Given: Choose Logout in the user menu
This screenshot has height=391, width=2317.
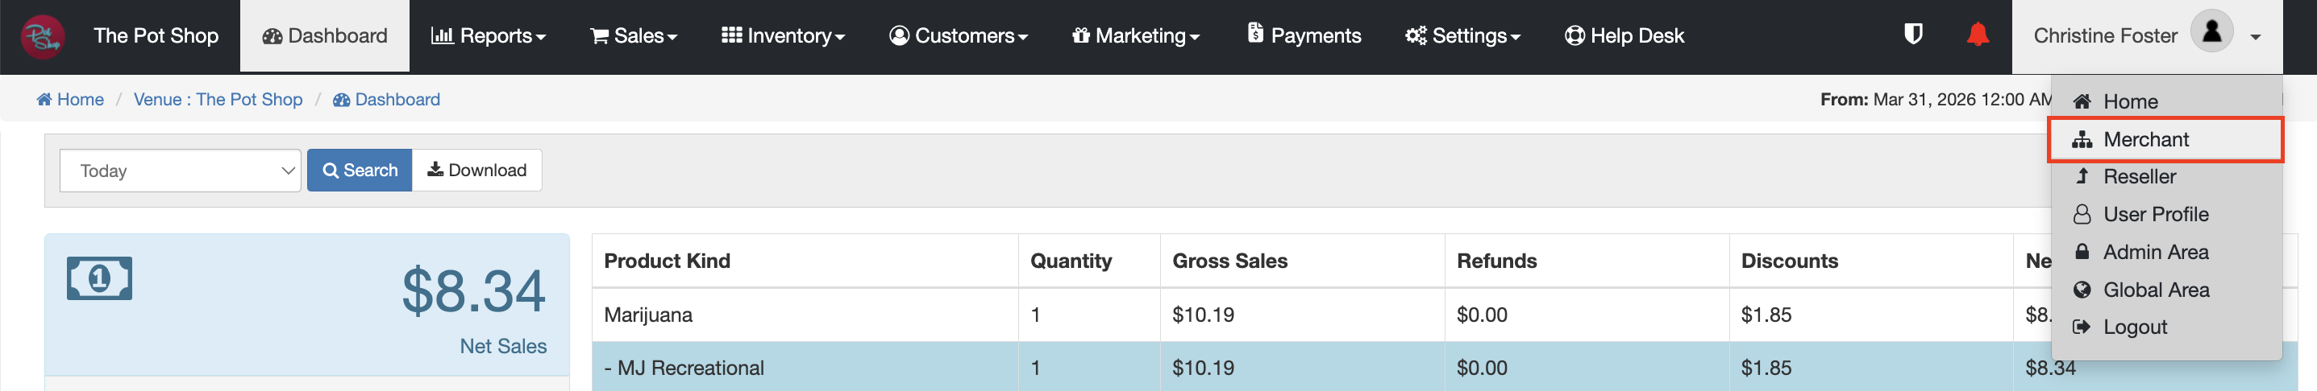Looking at the screenshot, I should (2135, 327).
